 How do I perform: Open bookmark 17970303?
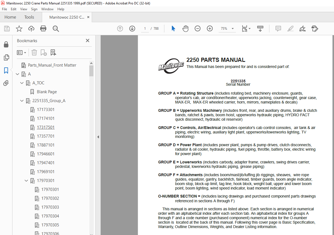50,207
